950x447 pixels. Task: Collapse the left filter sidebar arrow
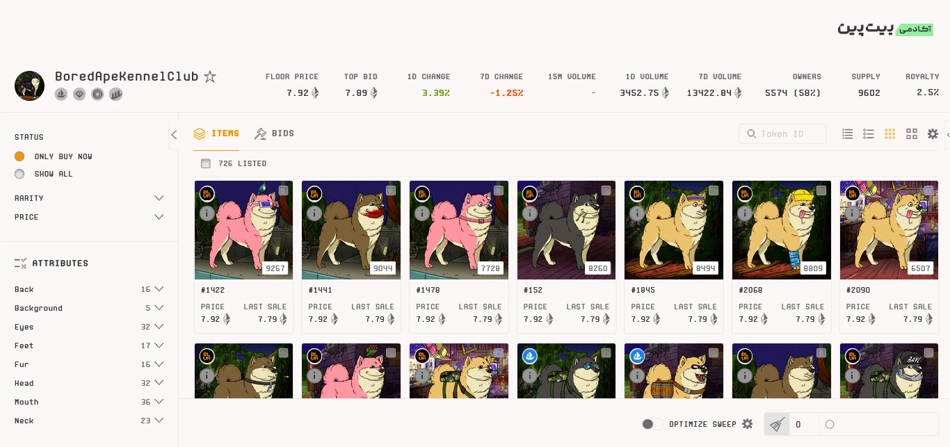pos(174,135)
